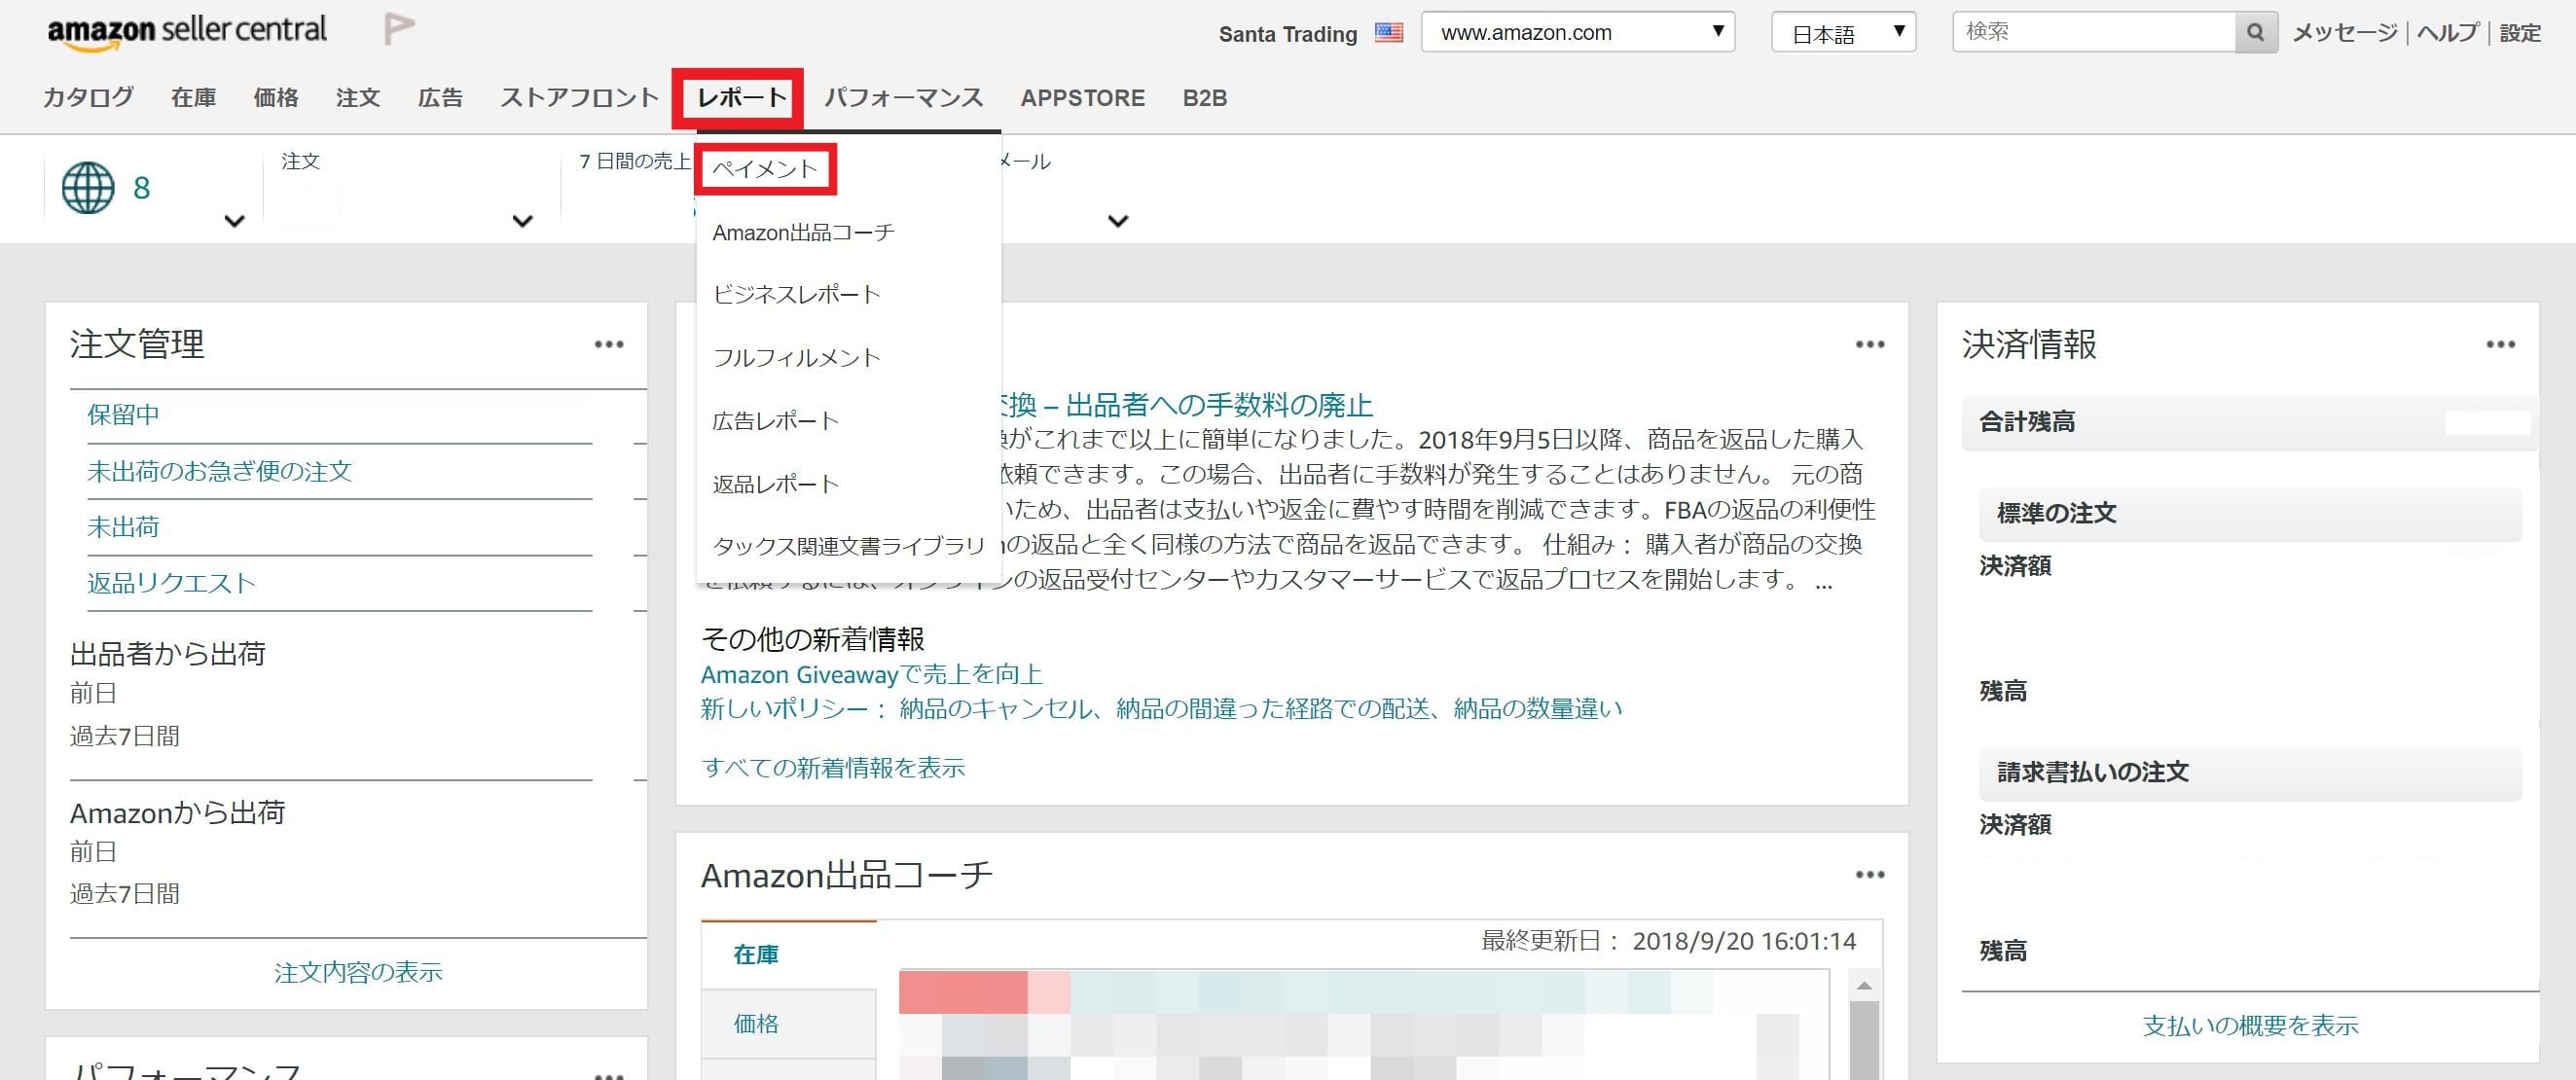This screenshot has height=1080, width=2576.
Task: Select ビジネスレポート in the dropdown
Action: pos(796,294)
